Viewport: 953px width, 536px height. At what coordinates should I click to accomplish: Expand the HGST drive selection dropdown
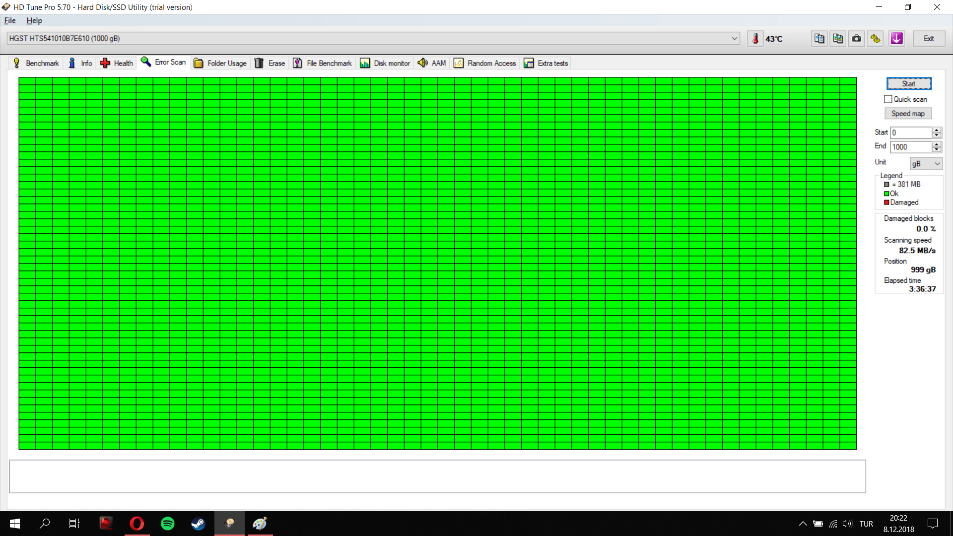tap(734, 39)
